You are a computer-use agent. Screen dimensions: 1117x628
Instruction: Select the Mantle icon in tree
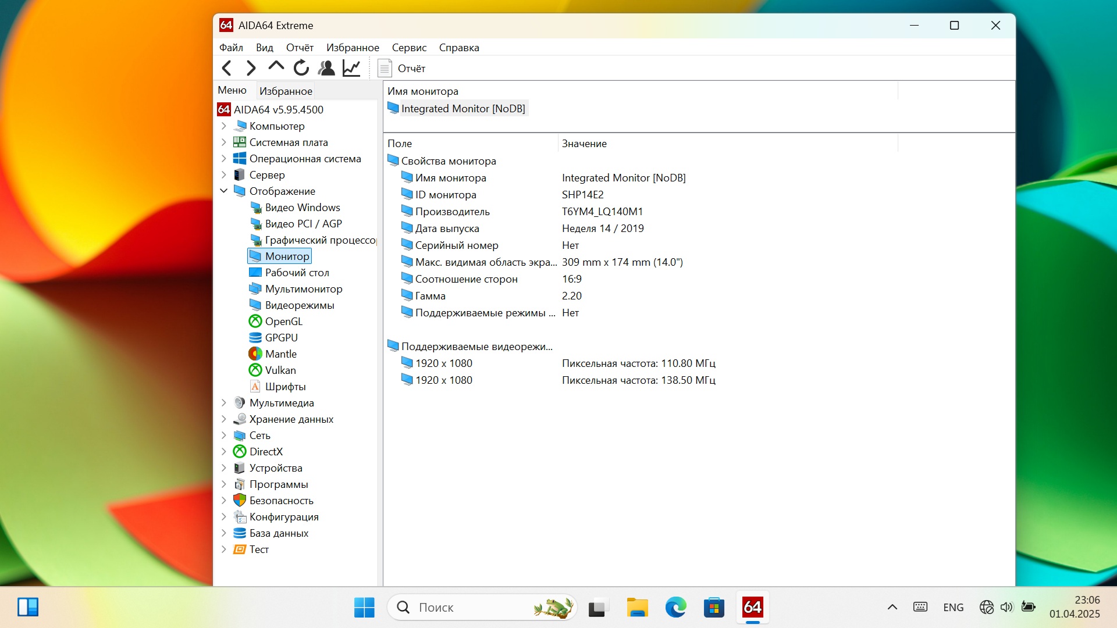(x=255, y=354)
